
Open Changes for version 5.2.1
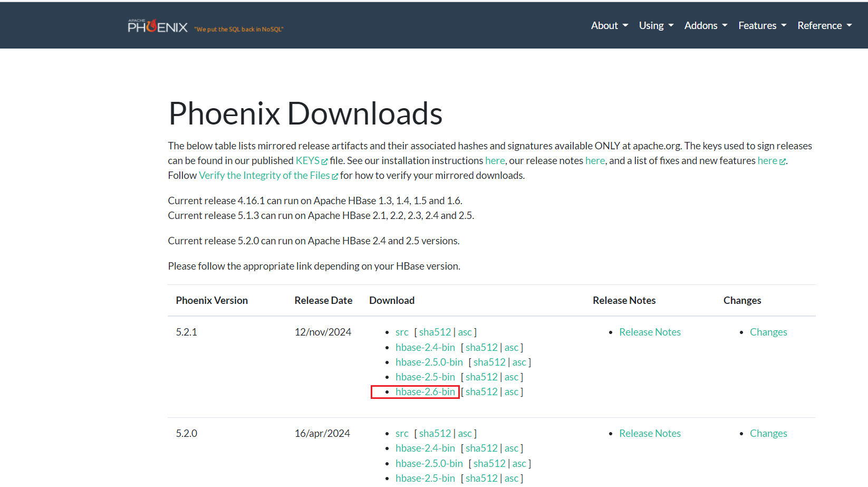tap(768, 332)
